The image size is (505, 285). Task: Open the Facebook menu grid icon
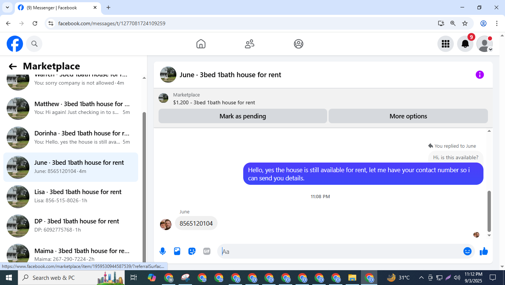pyautogui.click(x=446, y=44)
